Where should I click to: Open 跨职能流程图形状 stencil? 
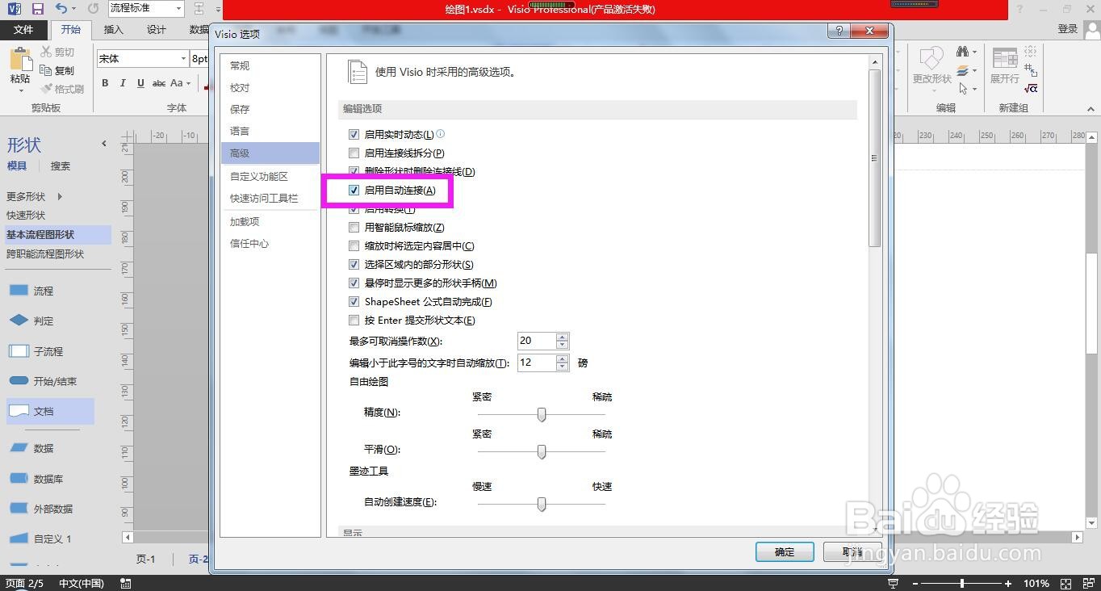45,254
